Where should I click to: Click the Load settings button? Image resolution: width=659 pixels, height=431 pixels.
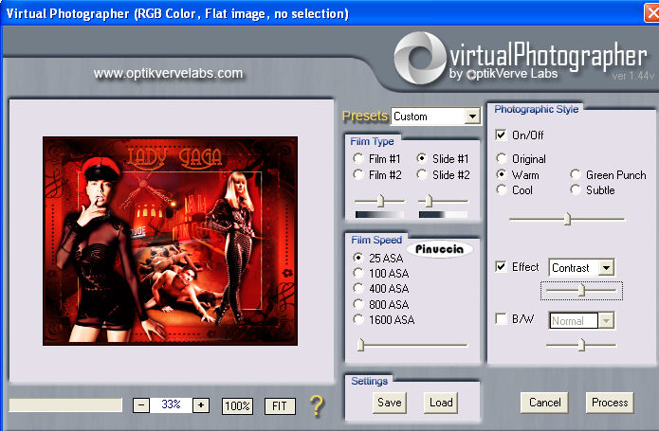441,403
